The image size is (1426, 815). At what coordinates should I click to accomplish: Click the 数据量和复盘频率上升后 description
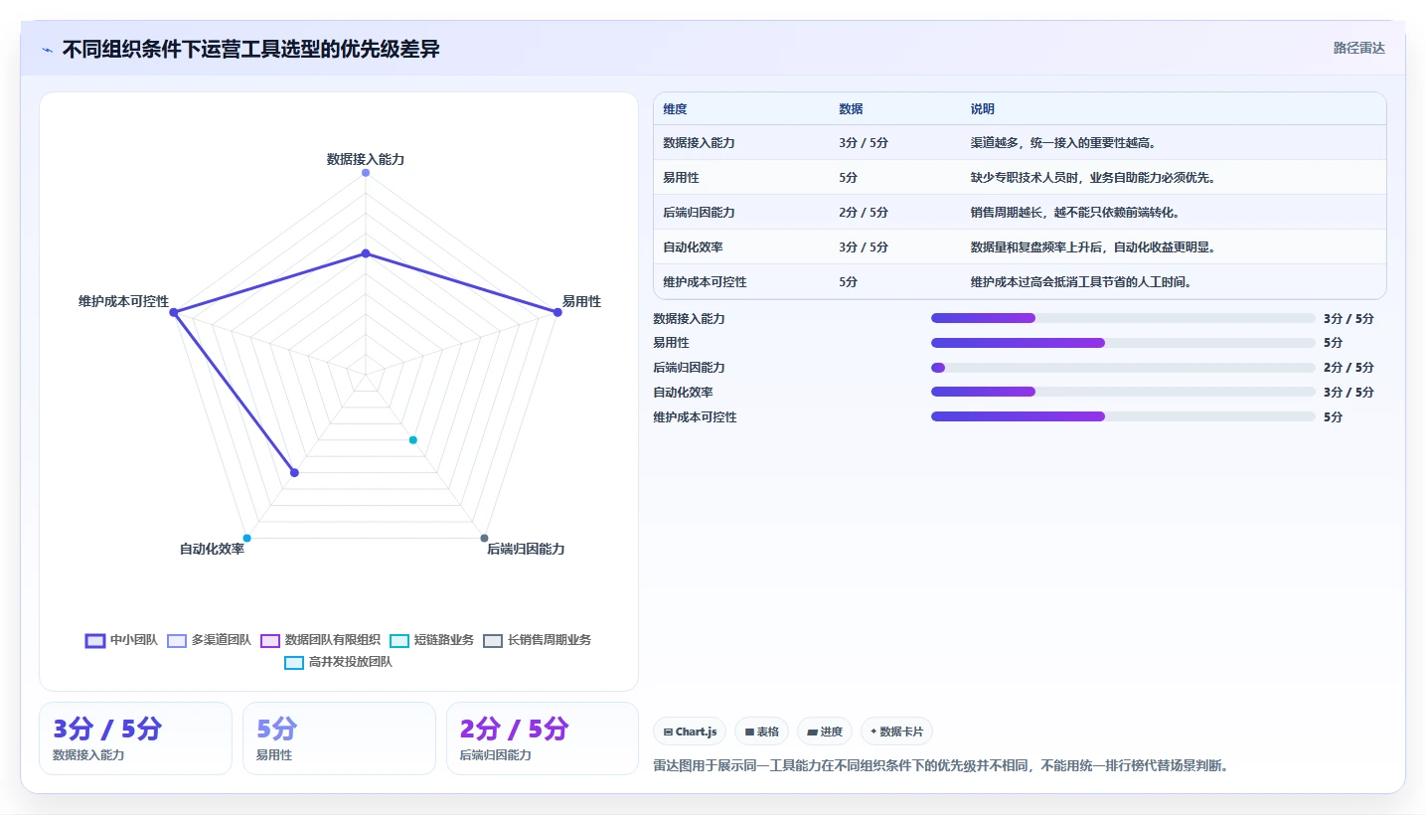click(x=1093, y=247)
